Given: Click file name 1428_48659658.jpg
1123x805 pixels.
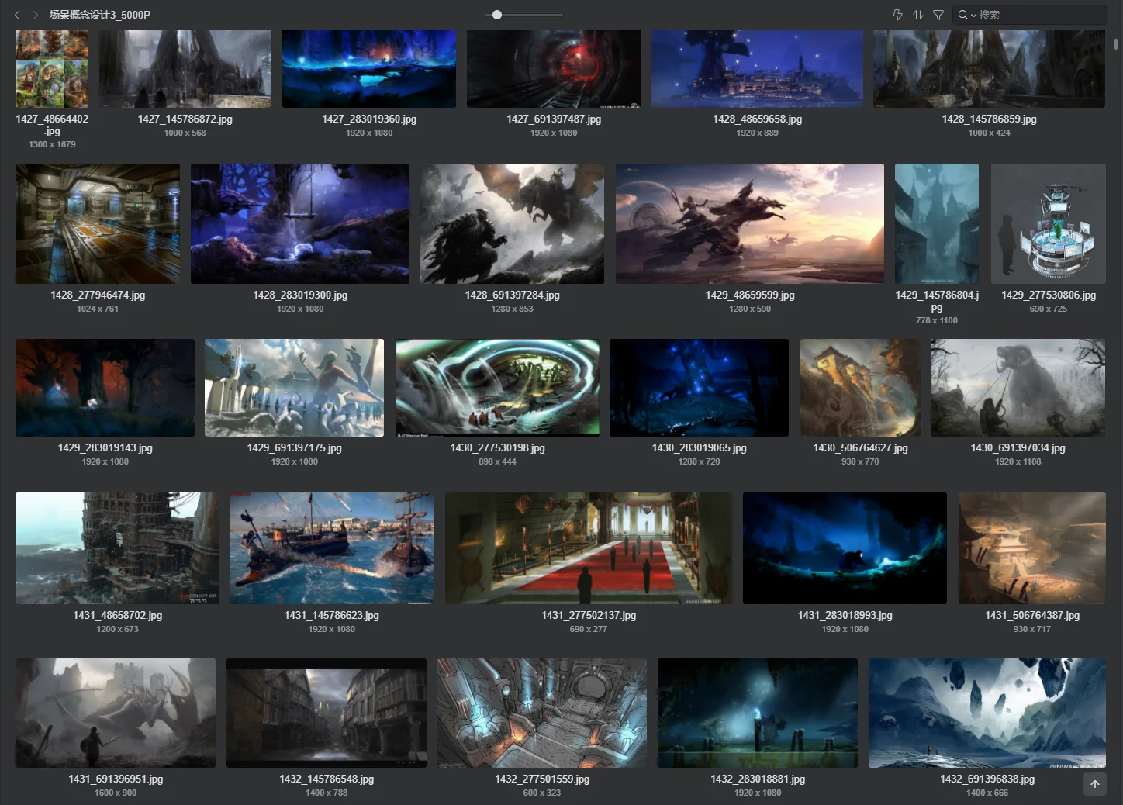Looking at the screenshot, I should coord(757,119).
